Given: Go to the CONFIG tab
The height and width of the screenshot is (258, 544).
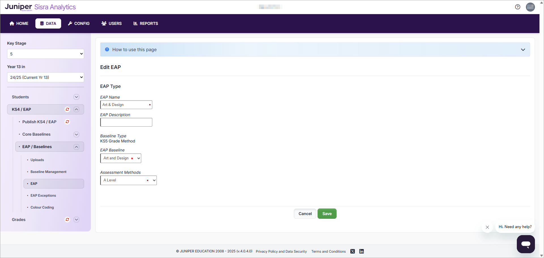Looking at the screenshot, I should tap(79, 23).
